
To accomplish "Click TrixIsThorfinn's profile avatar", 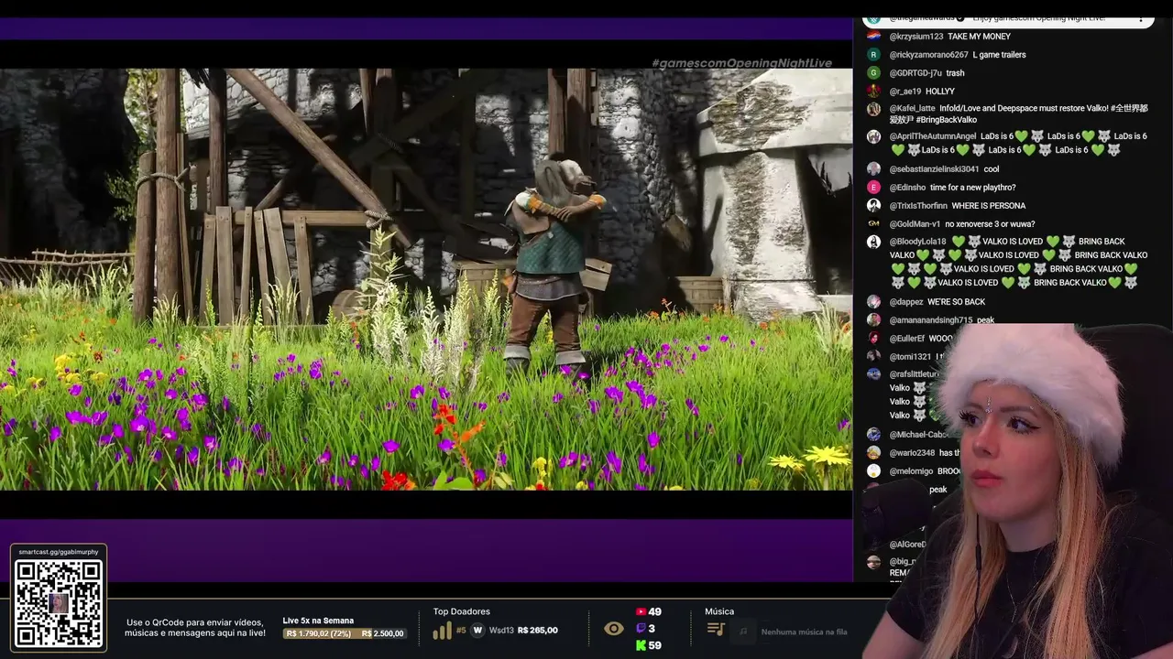I will pos(873,206).
